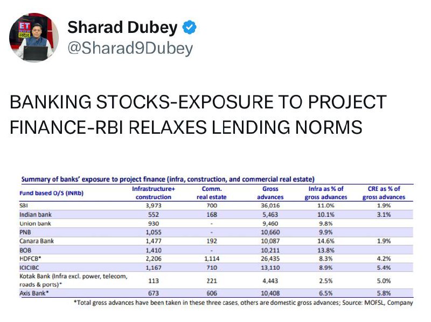
Task: Click the Canara Bank row label
Action: point(37,241)
